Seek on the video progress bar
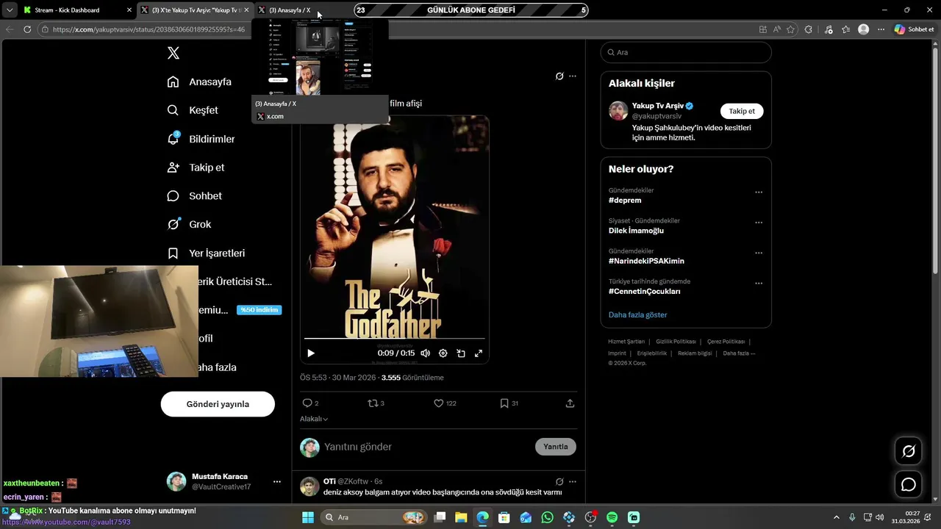941x529 pixels. click(x=395, y=339)
